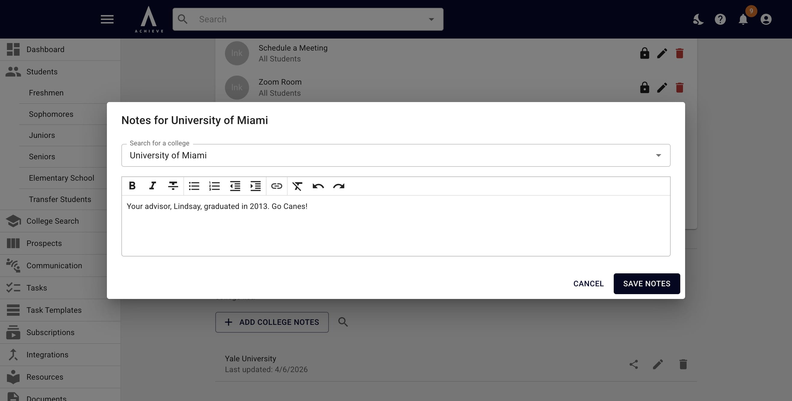792x401 pixels.
Task: Select Juniors under Students
Action: coord(63,135)
